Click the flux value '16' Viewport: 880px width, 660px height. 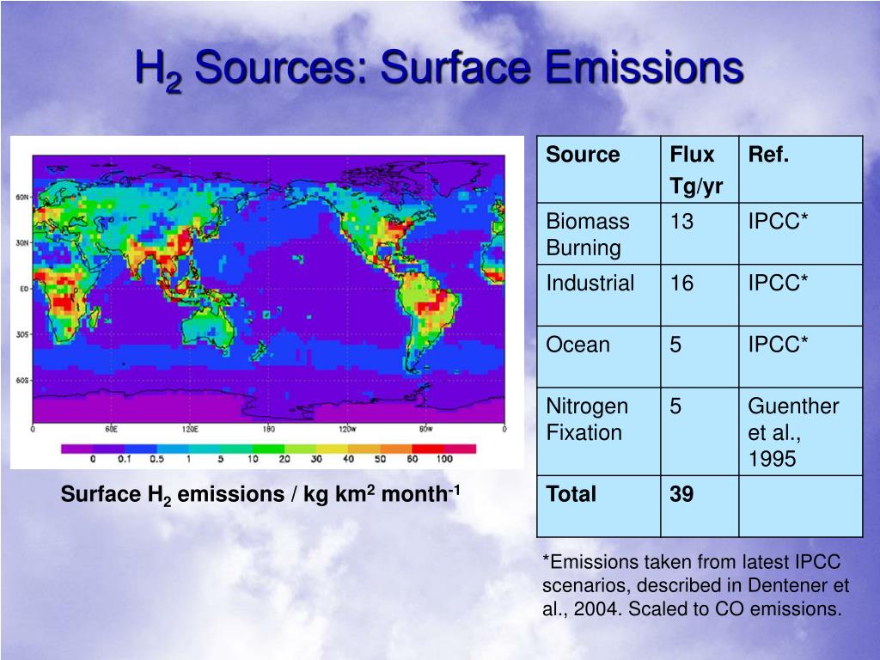(x=681, y=283)
